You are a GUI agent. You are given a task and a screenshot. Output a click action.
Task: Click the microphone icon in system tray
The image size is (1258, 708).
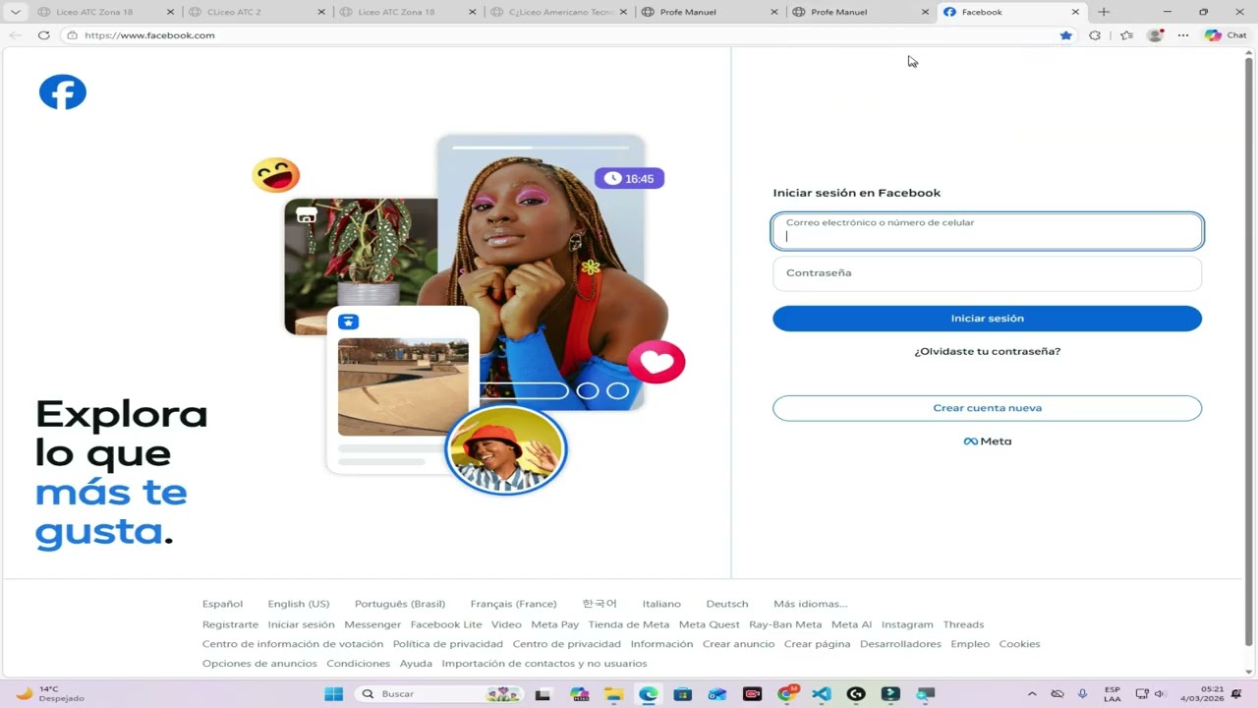(1082, 694)
